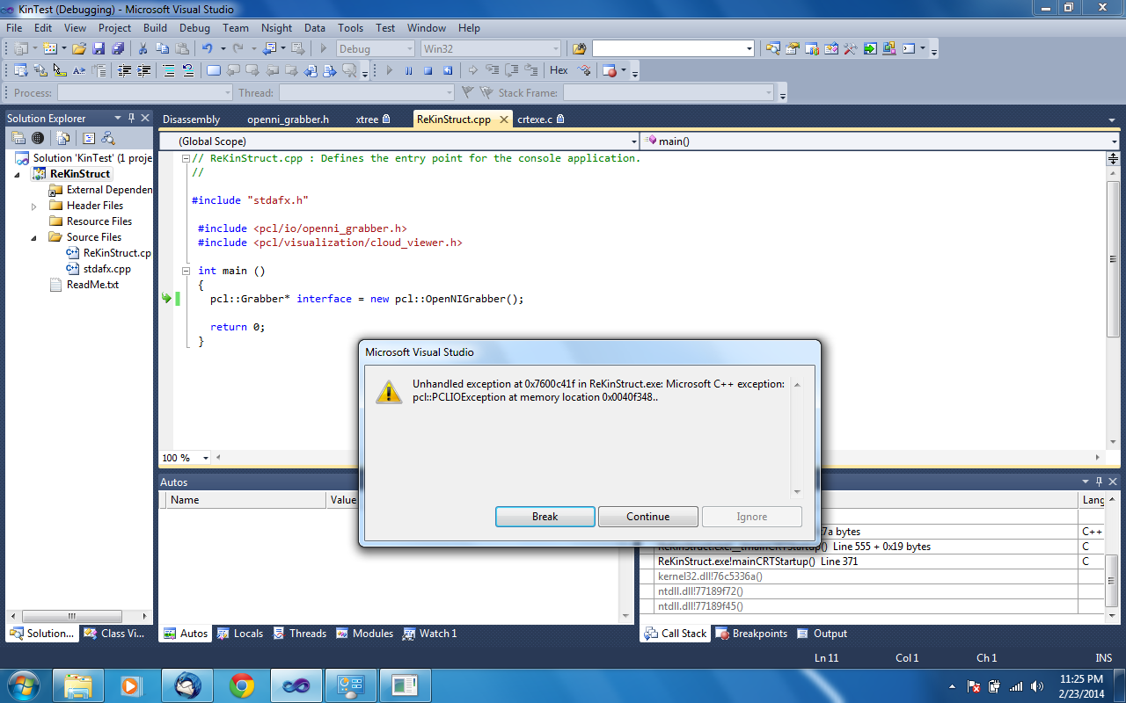
Task: Open the Win32 platform dropdown
Action: (x=555, y=49)
